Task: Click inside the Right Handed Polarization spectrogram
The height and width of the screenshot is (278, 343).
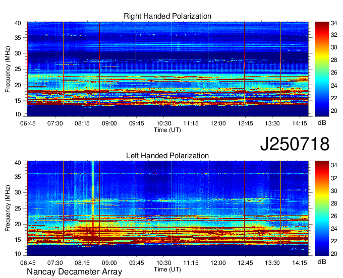Action: coord(168,69)
